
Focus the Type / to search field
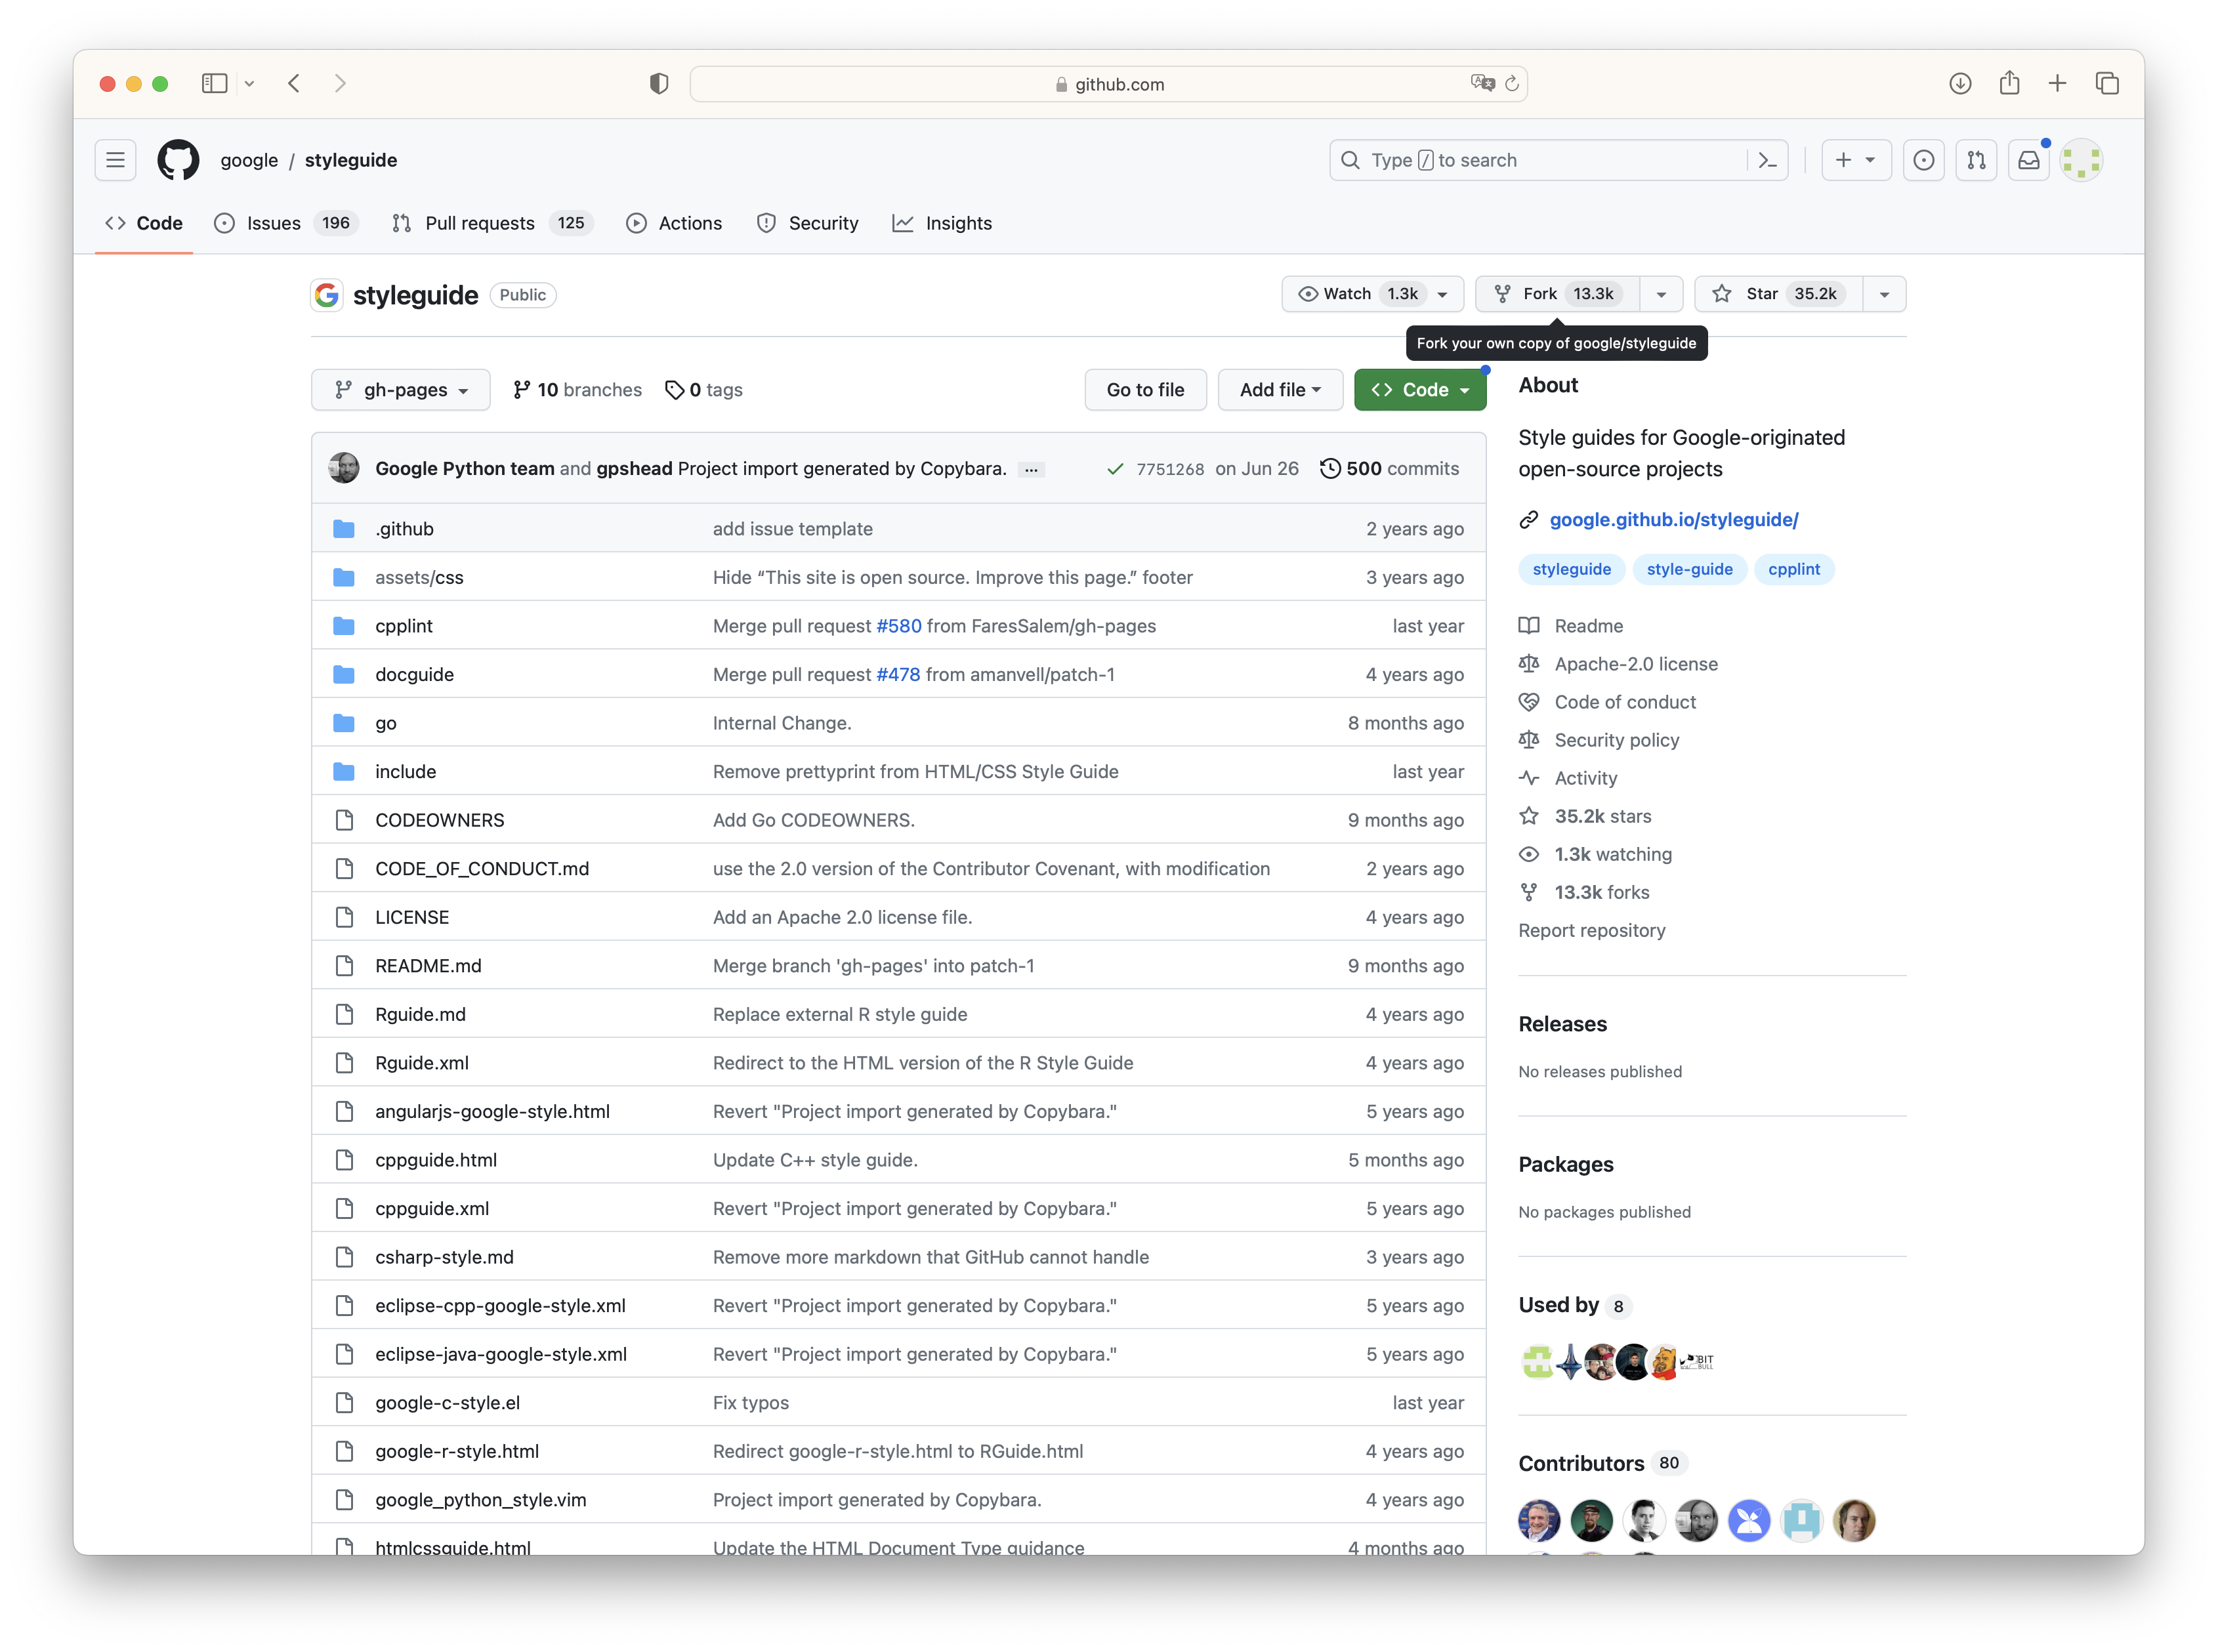1540,160
